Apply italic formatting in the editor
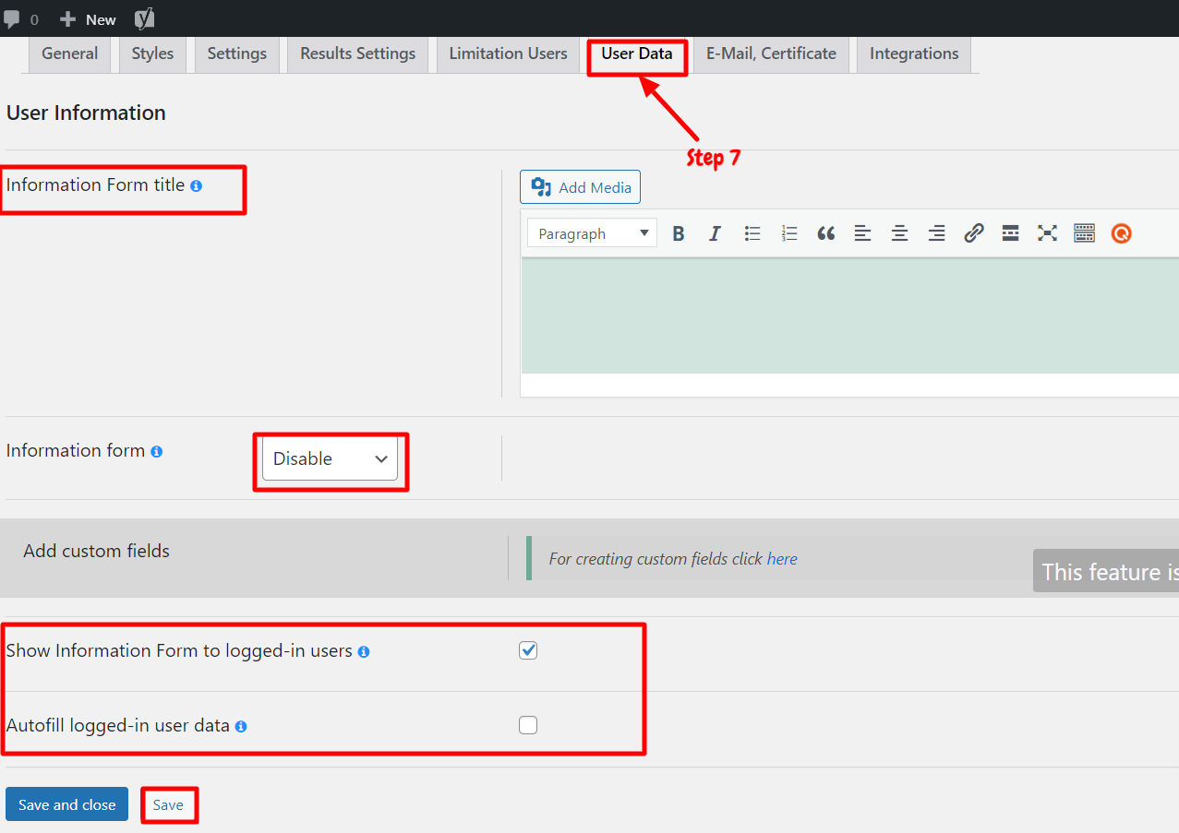This screenshot has height=833, width=1179. coord(715,233)
